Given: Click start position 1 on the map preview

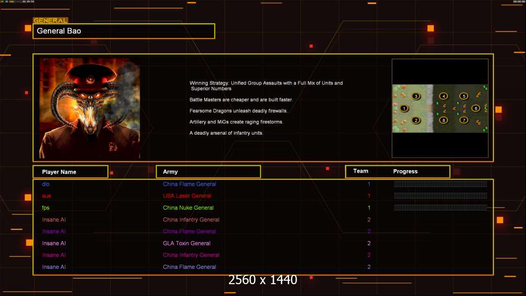Looking at the screenshot, I should (x=404, y=108).
